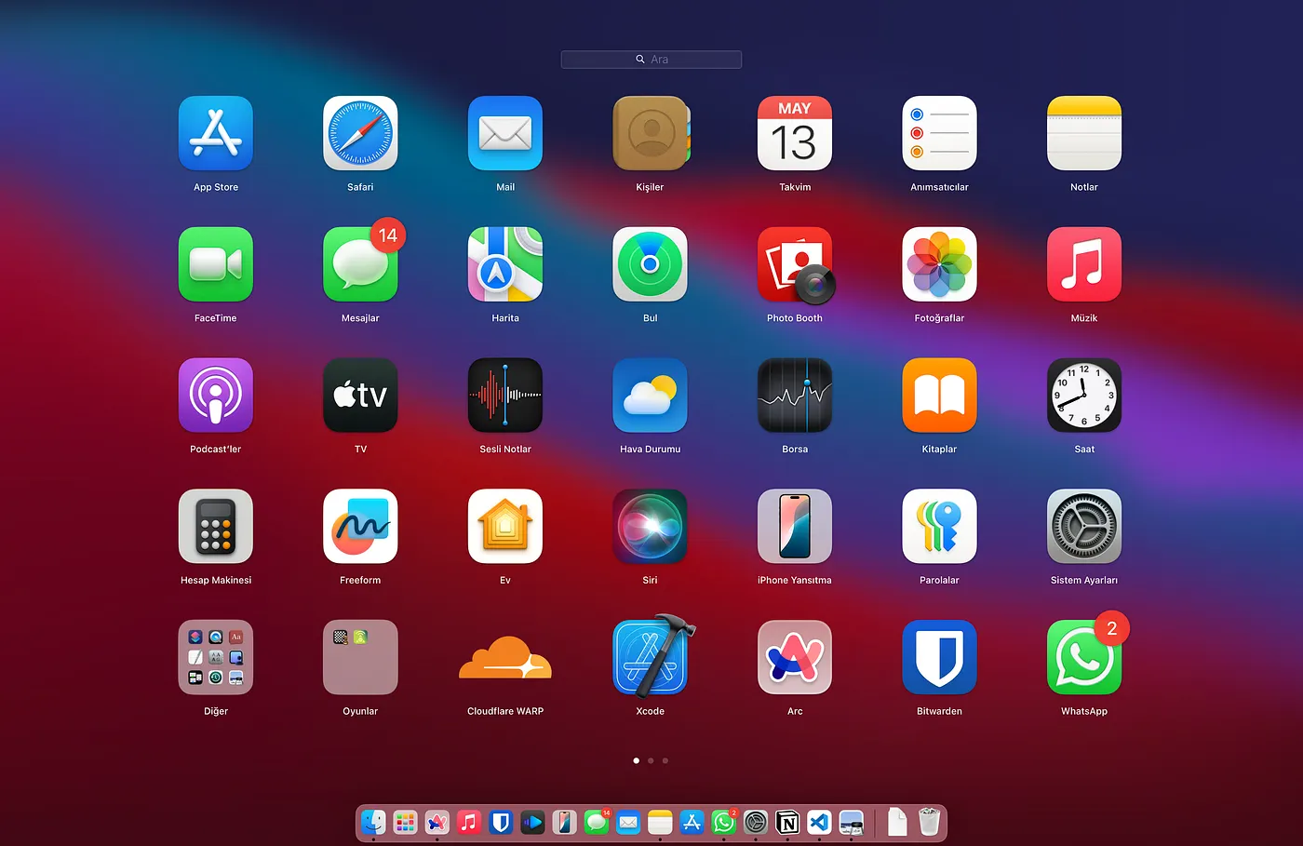
Task: Open iPhone Yansıtma in the Launchpad grid
Action: (x=795, y=527)
